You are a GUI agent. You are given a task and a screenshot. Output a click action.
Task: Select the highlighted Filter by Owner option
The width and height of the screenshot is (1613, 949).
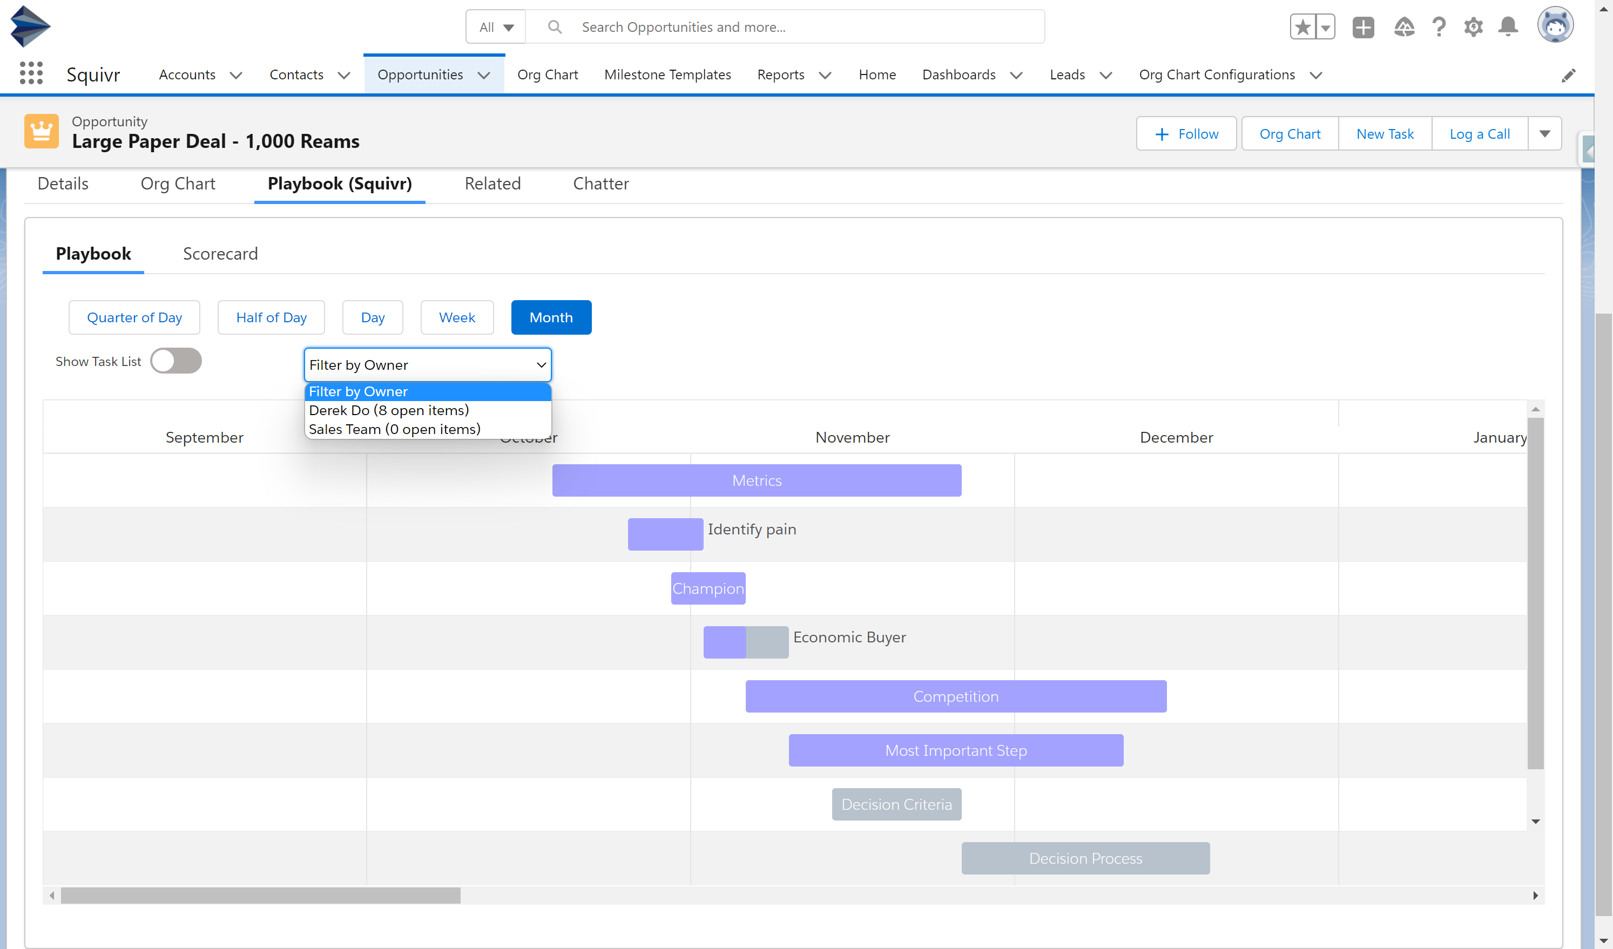(428, 391)
